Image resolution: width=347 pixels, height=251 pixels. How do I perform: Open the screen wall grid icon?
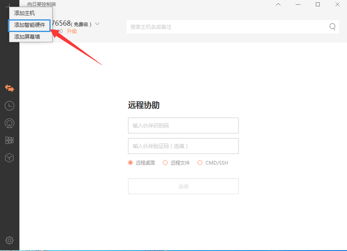pos(9,140)
